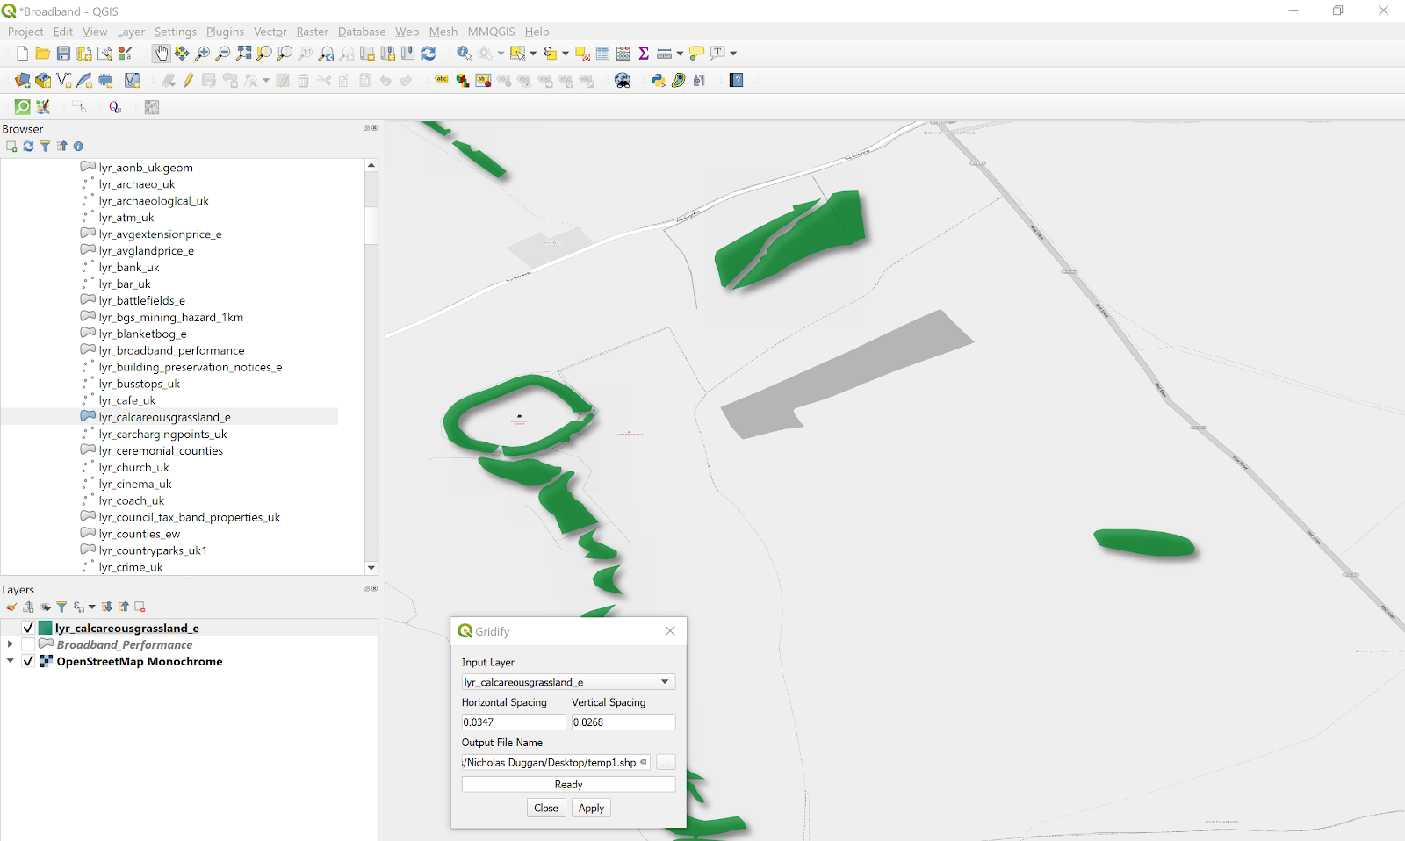
Task: Click the map tips speech bubble icon
Action: tap(696, 54)
